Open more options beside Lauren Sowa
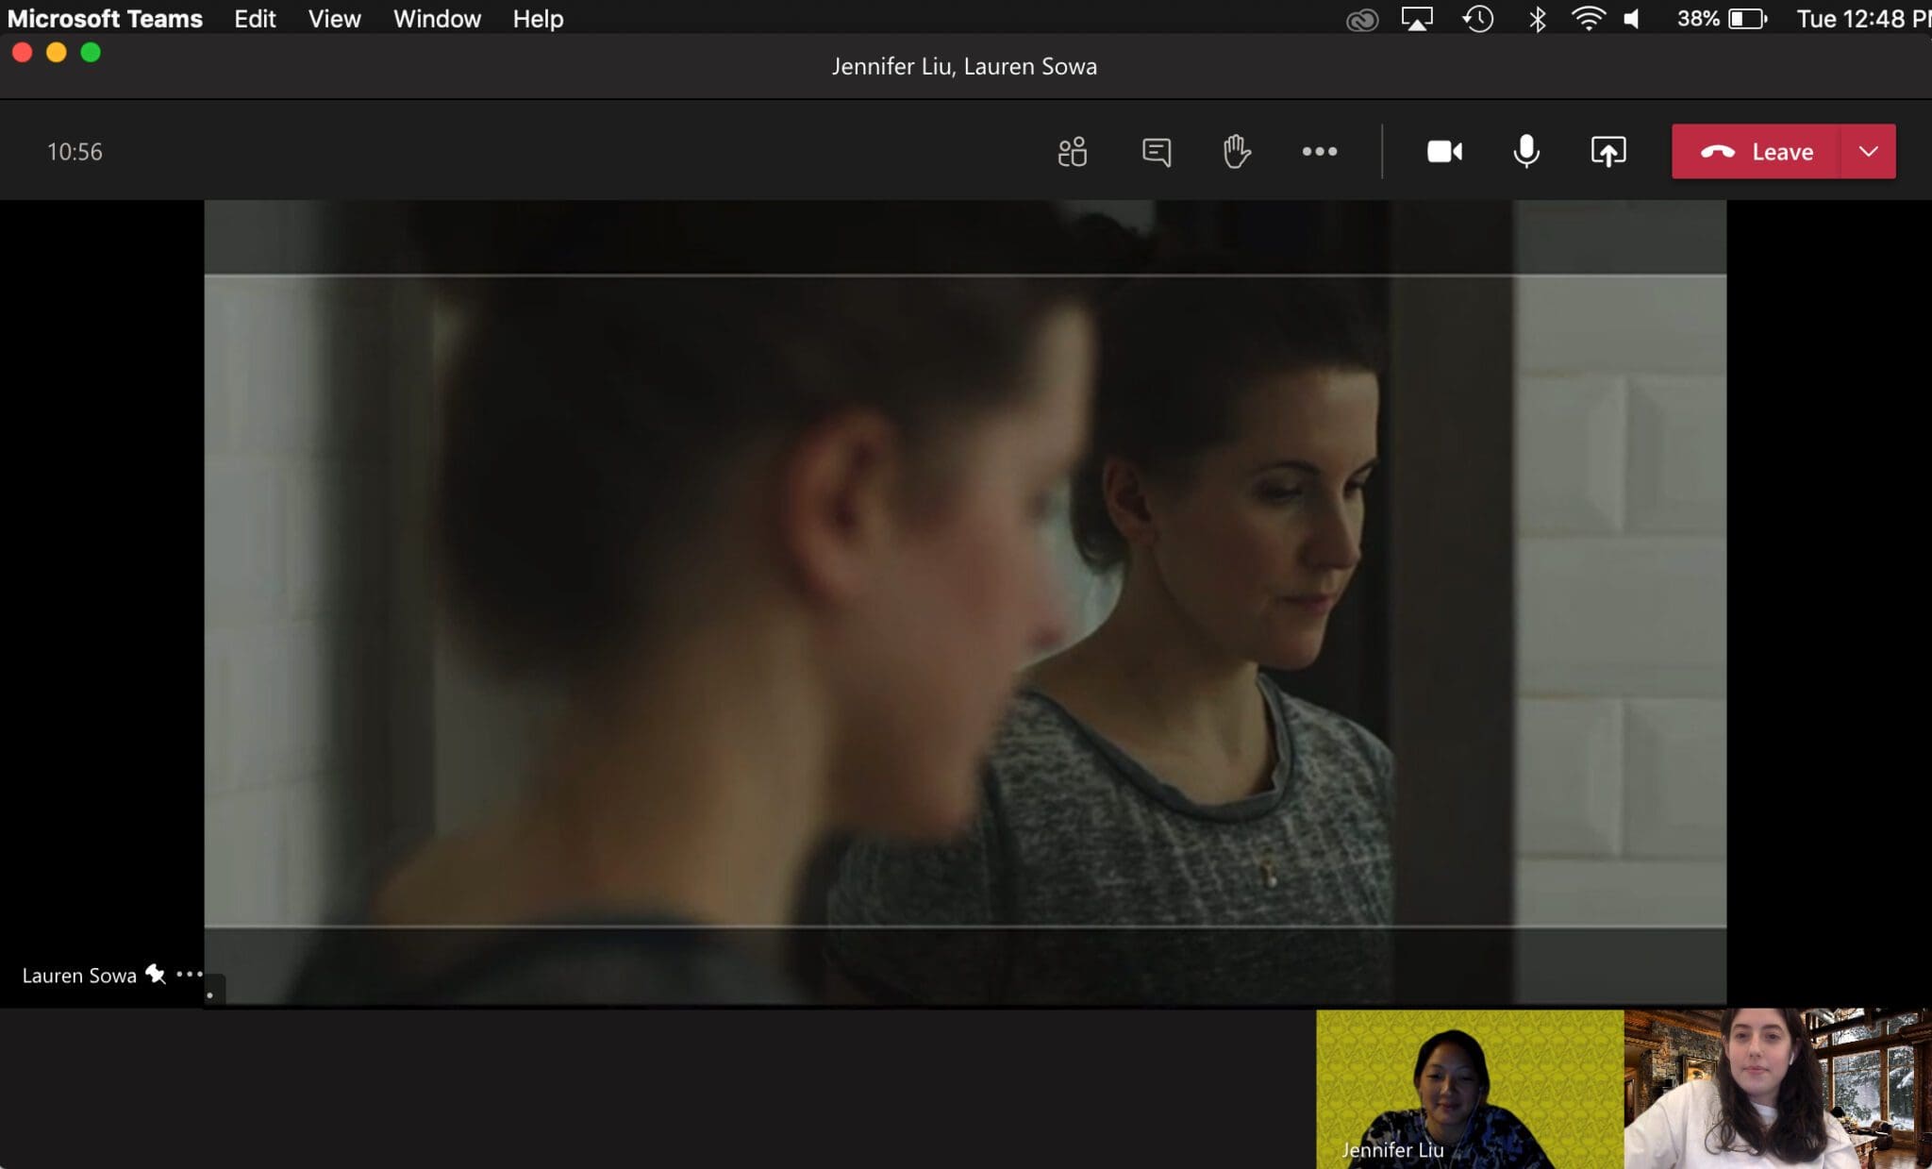The width and height of the screenshot is (1932, 1169). tap(189, 974)
